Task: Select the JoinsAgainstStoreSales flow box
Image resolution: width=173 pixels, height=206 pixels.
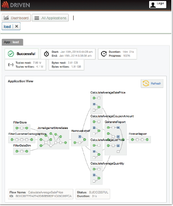Action: point(53,139)
